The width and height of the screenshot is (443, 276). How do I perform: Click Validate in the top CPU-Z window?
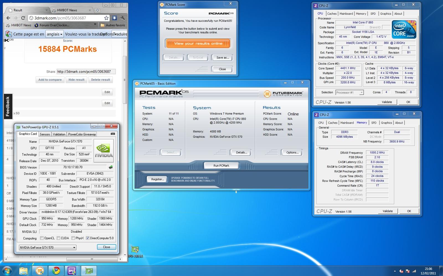(x=387, y=102)
